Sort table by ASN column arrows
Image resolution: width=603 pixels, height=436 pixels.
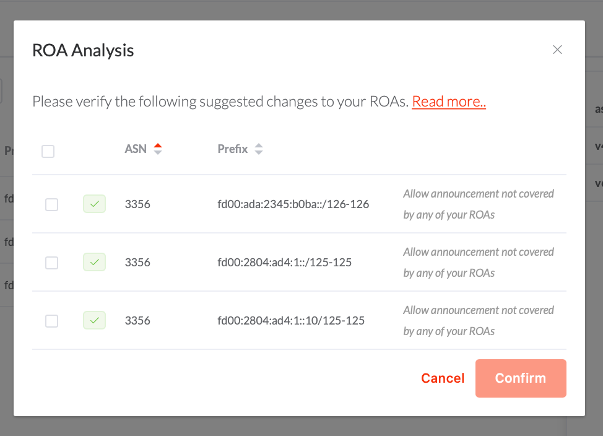pyautogui.click(x=158, y=149)
